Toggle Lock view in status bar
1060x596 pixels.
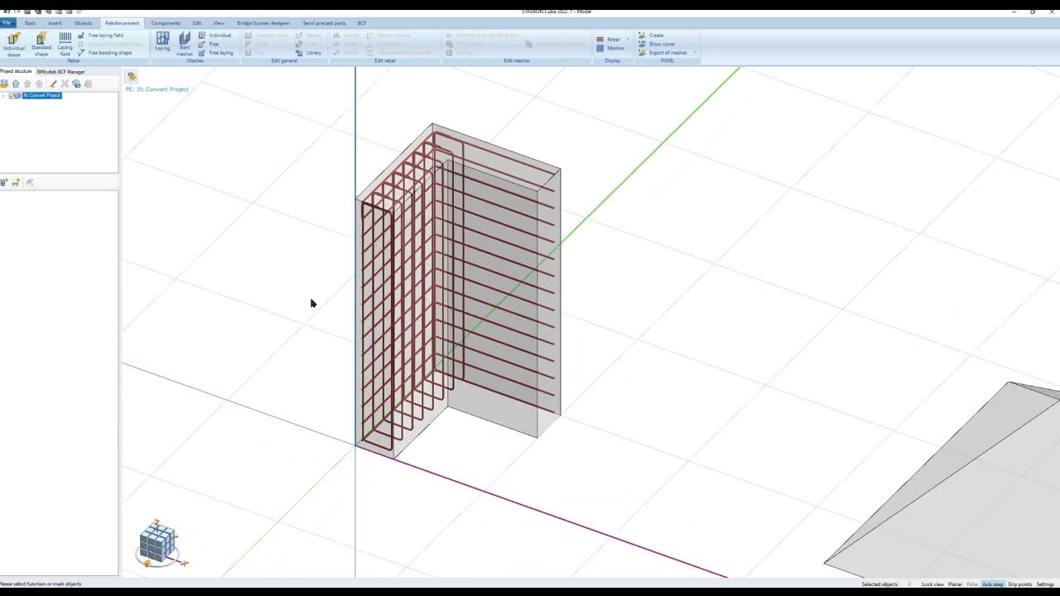tap(932, 584)
